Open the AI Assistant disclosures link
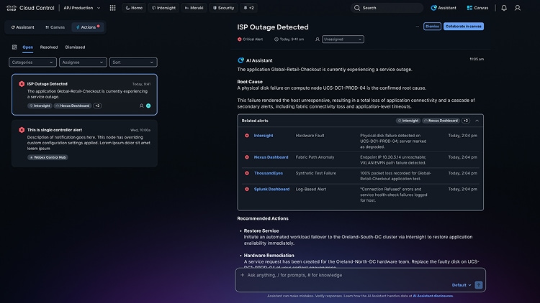Screen dimensions: 540x303 point(433,296)
